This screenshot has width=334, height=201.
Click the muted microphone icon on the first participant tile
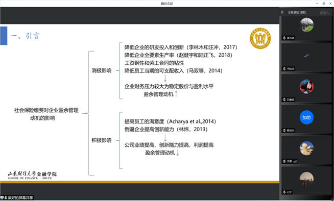point(284,38)
